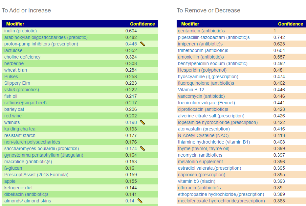Open Hesperidin (polyphenol) in the decrease list
This screenshot has width=306, height=206.
point(202,70)
